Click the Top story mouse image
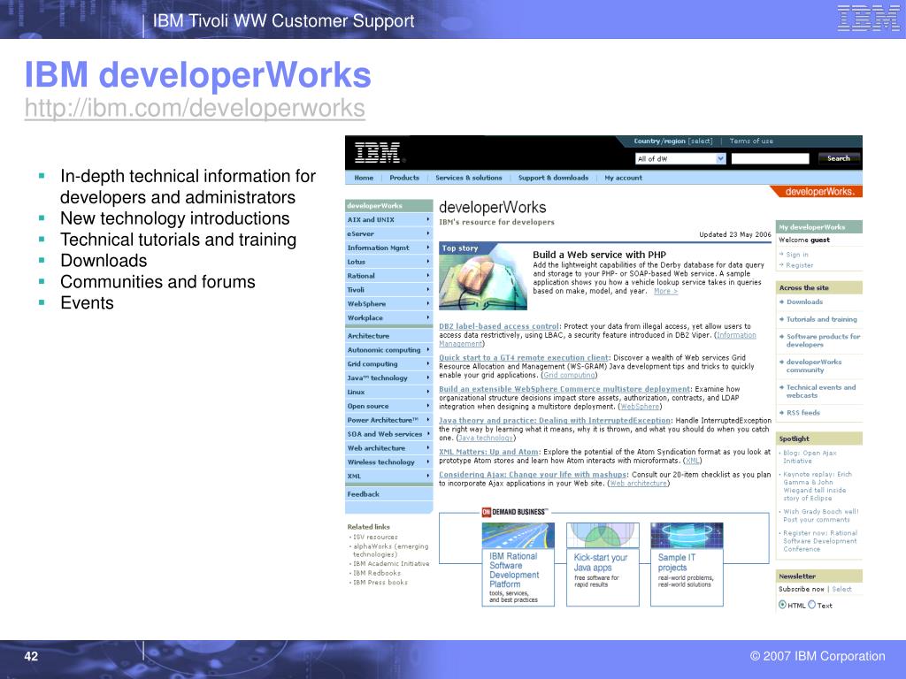The image size is (906, 679). (x=483, y=276)
